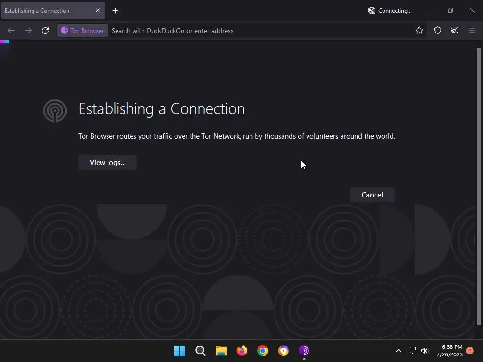This screenshot has width=483, height=362.
Task: Open the orange shield app on the taskbar
Action: 283,351
